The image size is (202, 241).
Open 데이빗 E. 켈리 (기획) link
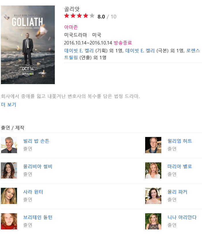click(x=79, y=51)
